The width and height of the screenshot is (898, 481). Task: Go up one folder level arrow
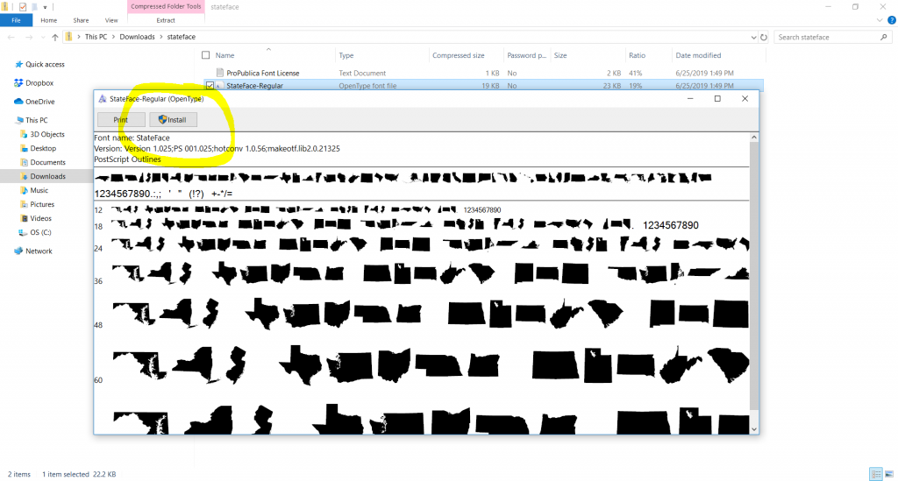point(55,37)
